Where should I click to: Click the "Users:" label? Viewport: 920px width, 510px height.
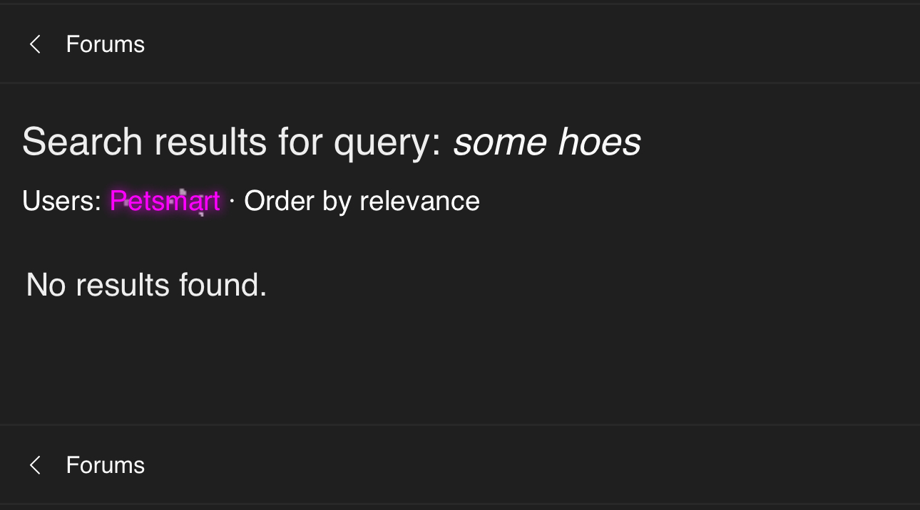coord(62,202)
